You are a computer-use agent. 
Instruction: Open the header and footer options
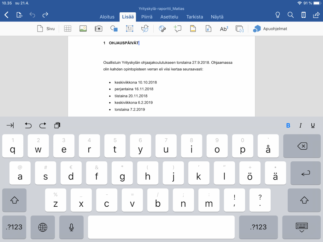(x=193, y=29)
